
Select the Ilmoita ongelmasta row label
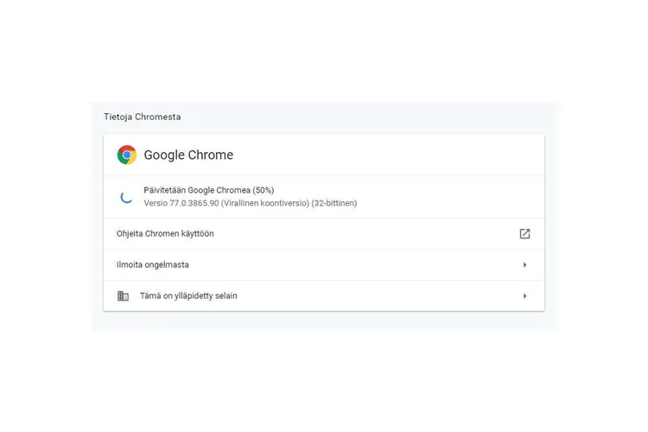click(x=152, y=265)
